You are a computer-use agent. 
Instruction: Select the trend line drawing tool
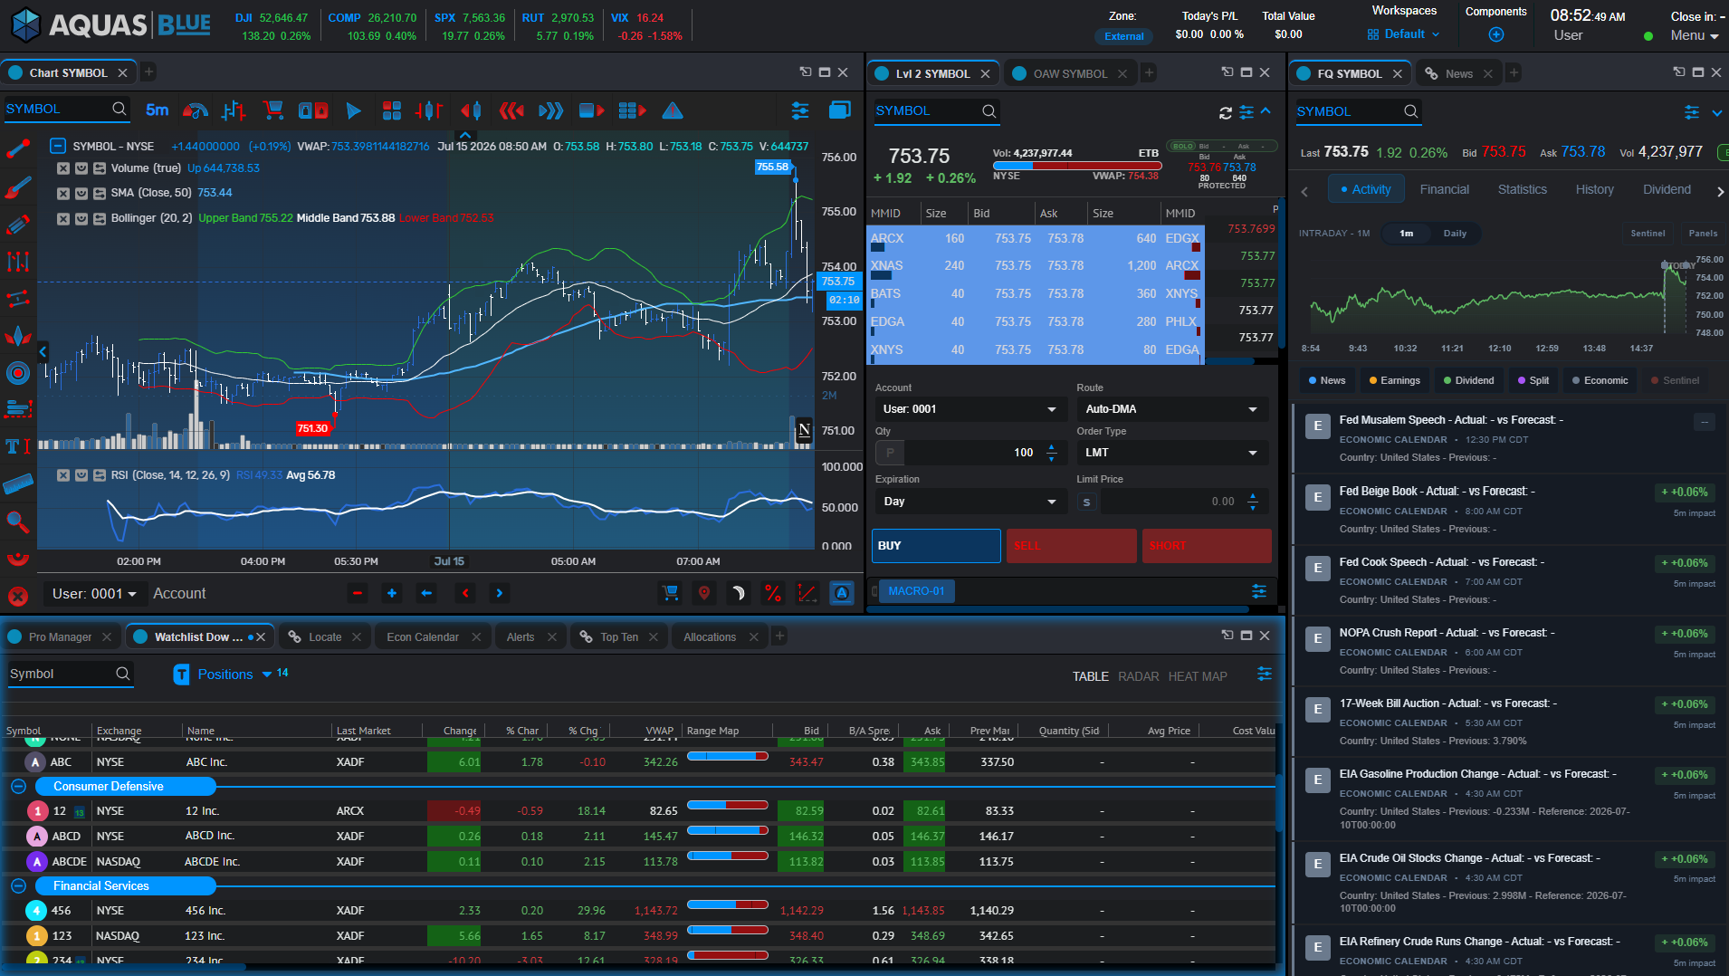18,148
